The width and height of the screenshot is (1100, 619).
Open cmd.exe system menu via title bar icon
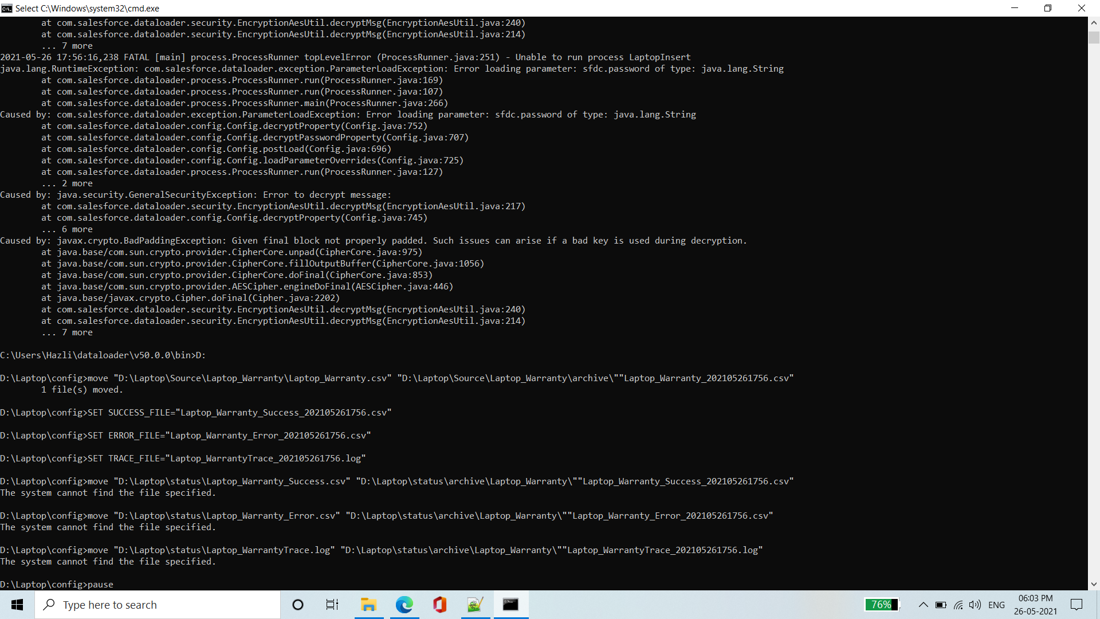point(7,8)
